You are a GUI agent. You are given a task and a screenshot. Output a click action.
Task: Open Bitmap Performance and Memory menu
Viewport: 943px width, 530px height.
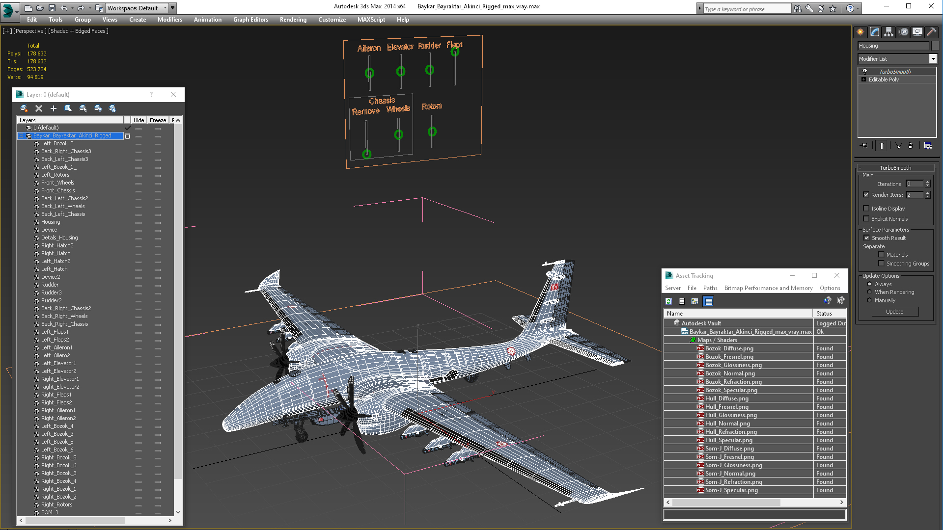pyautogui.click(x=768, y=288)
